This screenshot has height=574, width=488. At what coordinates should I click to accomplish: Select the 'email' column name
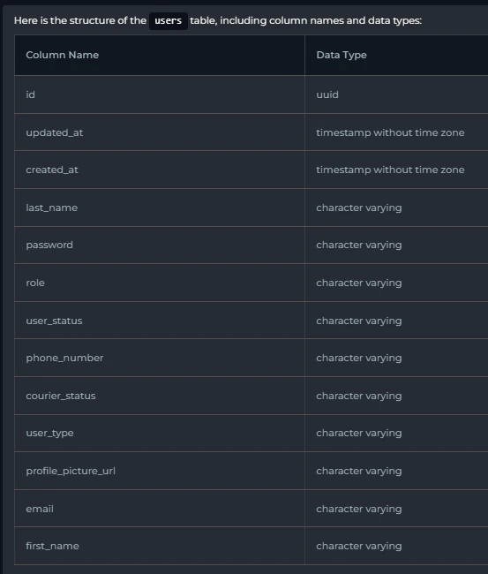[x=40, y=509]
